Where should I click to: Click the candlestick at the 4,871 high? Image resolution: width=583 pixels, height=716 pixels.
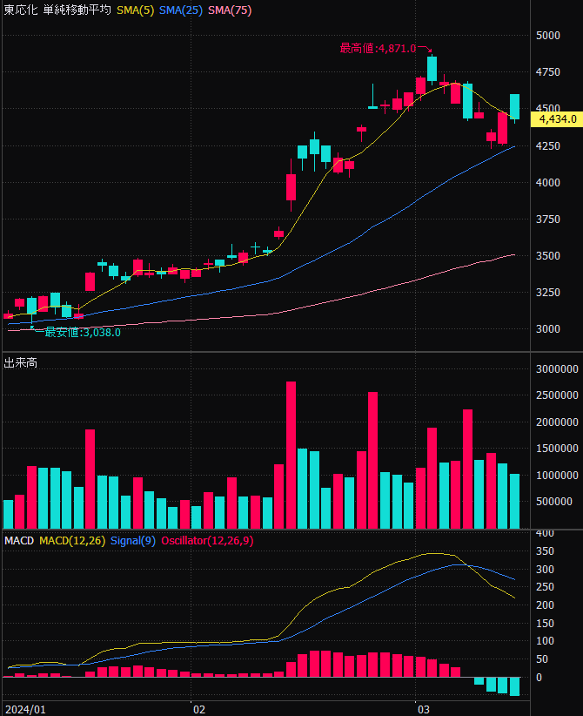click(x=432, y=70)
